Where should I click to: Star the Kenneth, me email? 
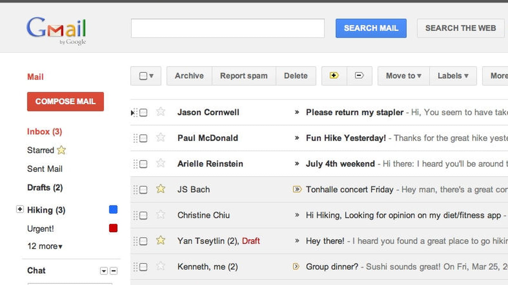(x=161, y=266)
